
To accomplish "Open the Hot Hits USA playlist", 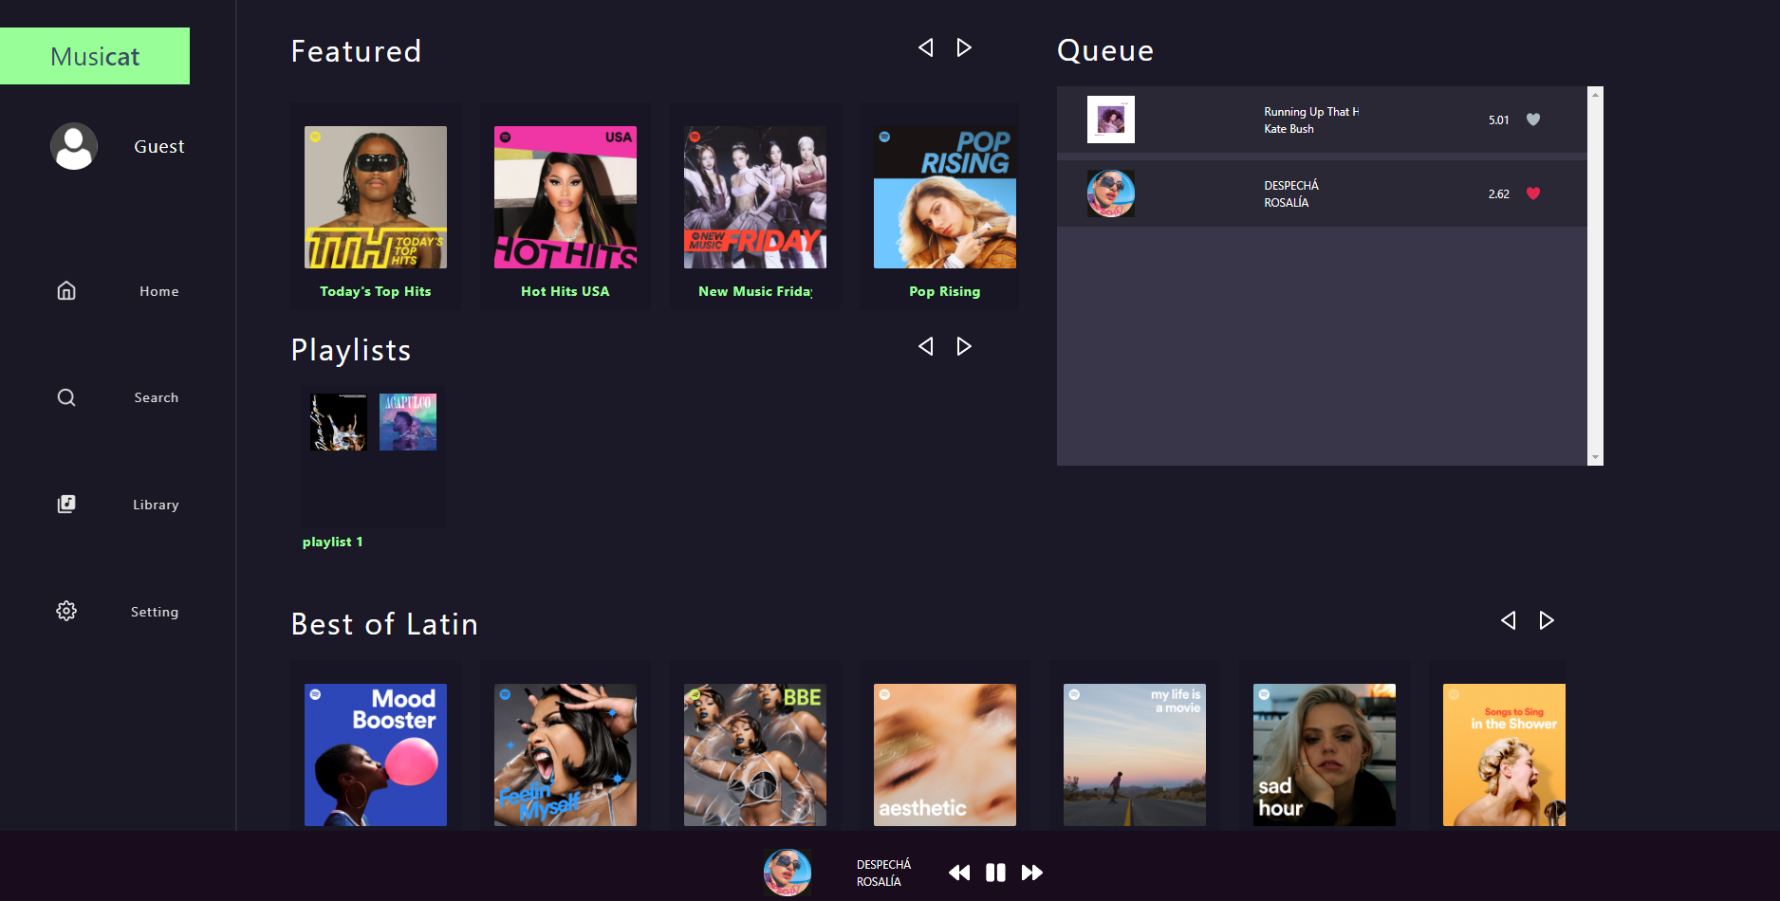I will tap(565, 197).
